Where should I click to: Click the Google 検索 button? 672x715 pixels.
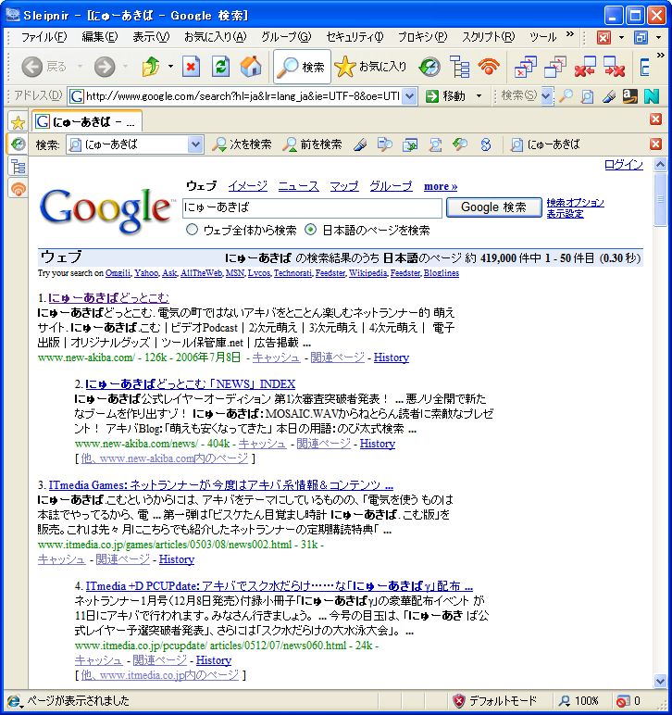click(494, 207)
